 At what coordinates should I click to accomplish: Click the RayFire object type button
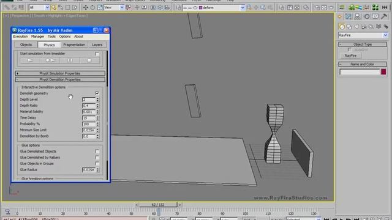point(350,56)
